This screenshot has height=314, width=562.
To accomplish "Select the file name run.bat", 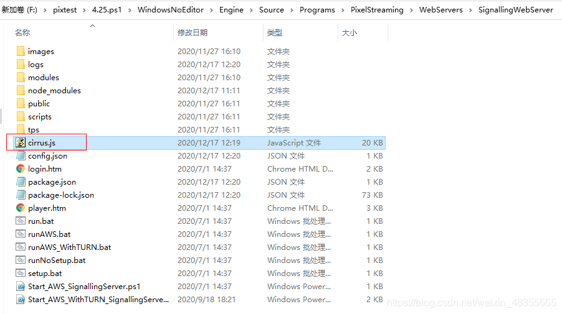I will (41, 221).
